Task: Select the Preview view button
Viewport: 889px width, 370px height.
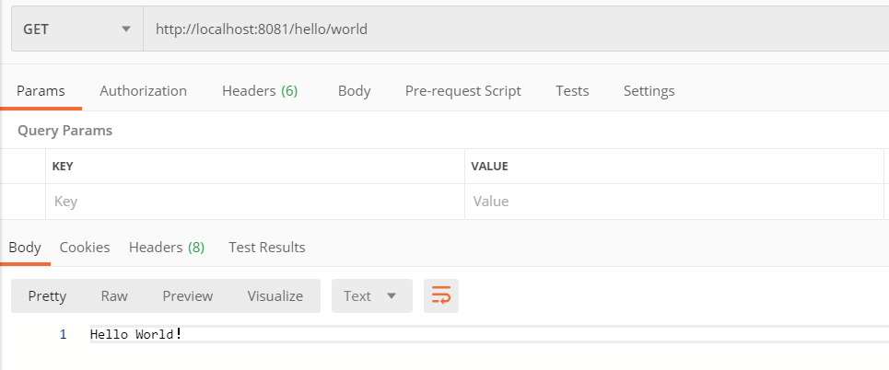Action: click(x=188, y=295)
